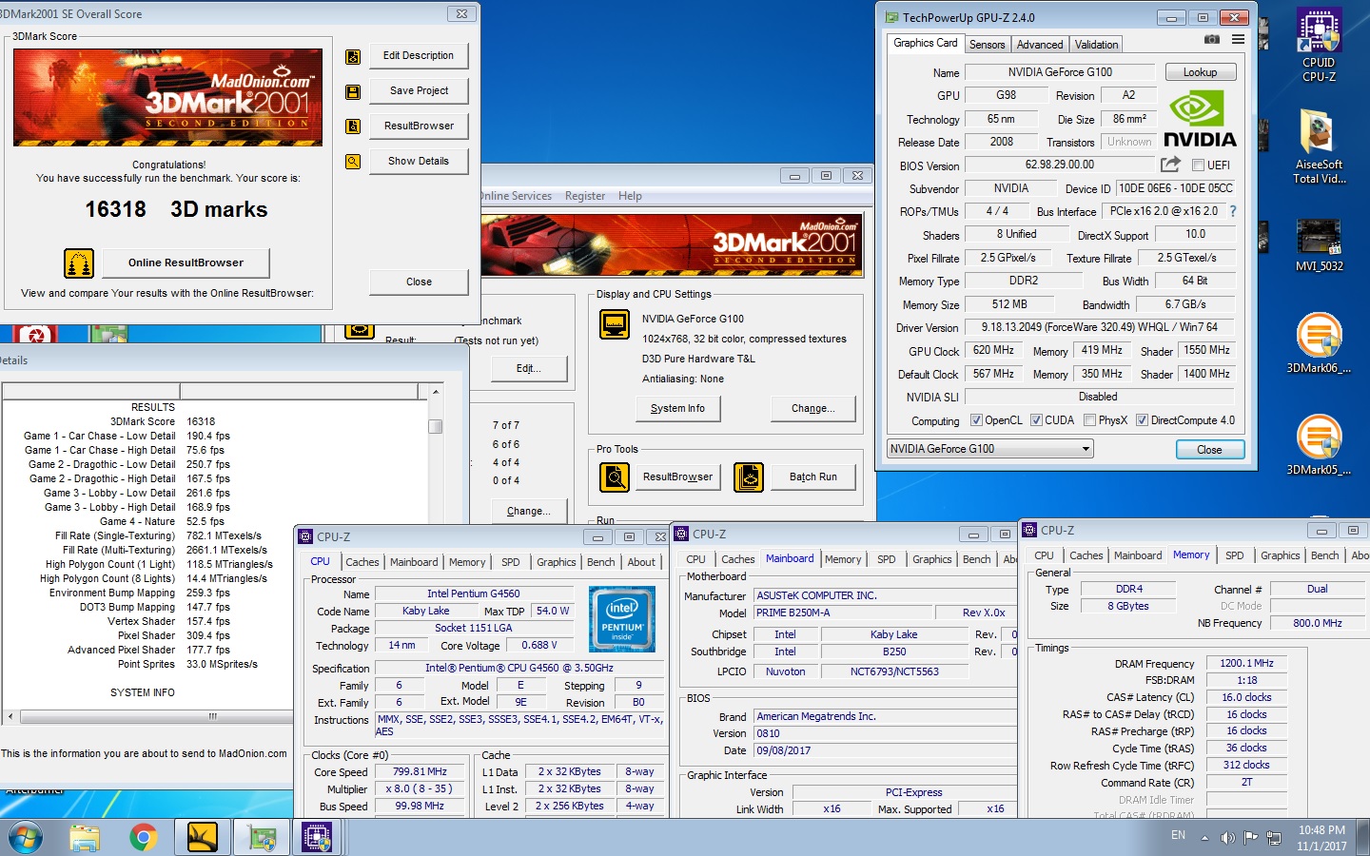Click the Online ResultBrowser yellow icon
The image size is (1370, 856).
79,263
